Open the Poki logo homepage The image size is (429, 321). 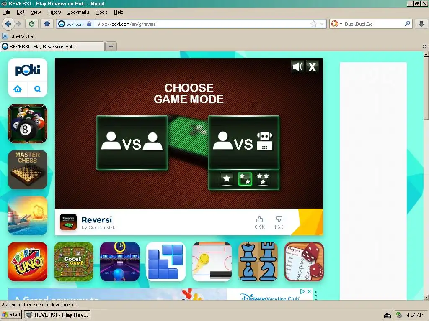[28, 70]
